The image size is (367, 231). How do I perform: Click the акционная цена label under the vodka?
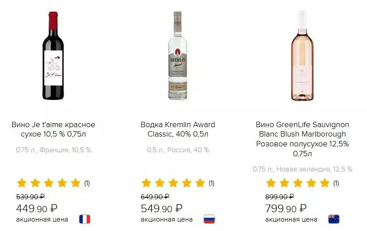pos(167,219)
